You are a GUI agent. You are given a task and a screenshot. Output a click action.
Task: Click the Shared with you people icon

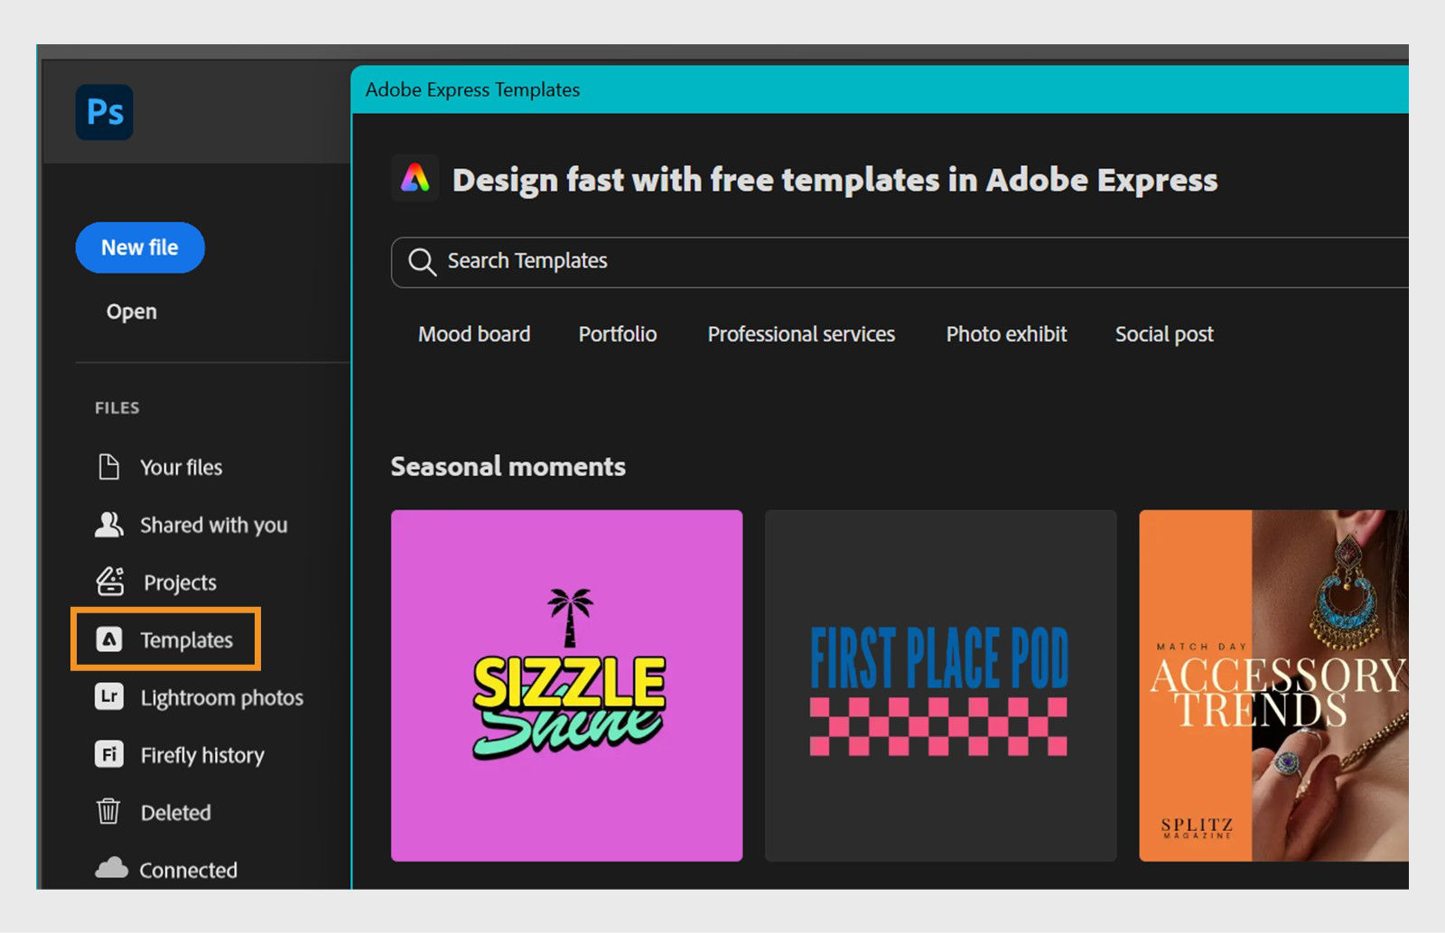coord(109,525)
